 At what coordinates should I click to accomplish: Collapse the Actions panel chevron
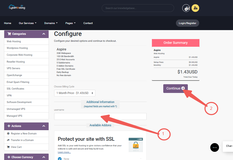[44, 126]
